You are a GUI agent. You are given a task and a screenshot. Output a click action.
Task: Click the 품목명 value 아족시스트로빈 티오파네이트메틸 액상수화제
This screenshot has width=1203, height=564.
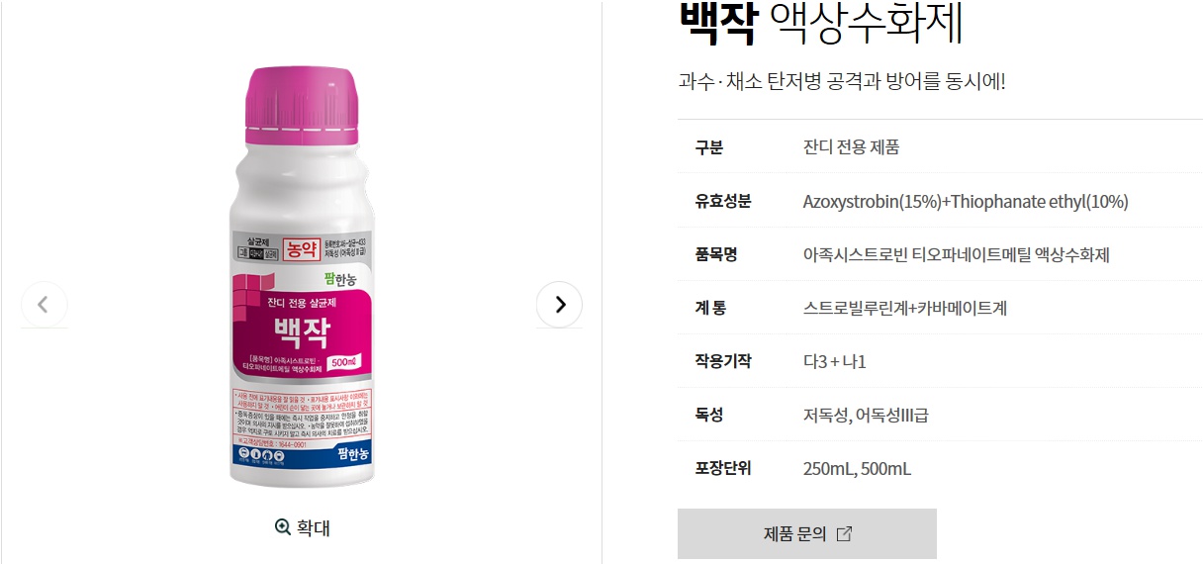click(x=957, y=255)
